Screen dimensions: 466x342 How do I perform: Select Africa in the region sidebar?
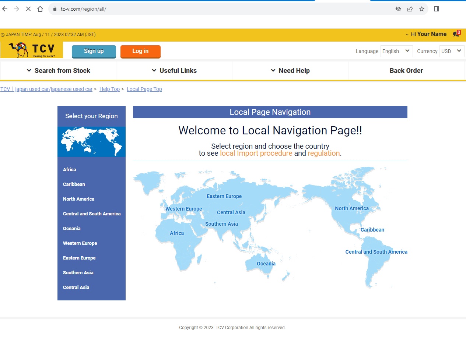[70, 170]
